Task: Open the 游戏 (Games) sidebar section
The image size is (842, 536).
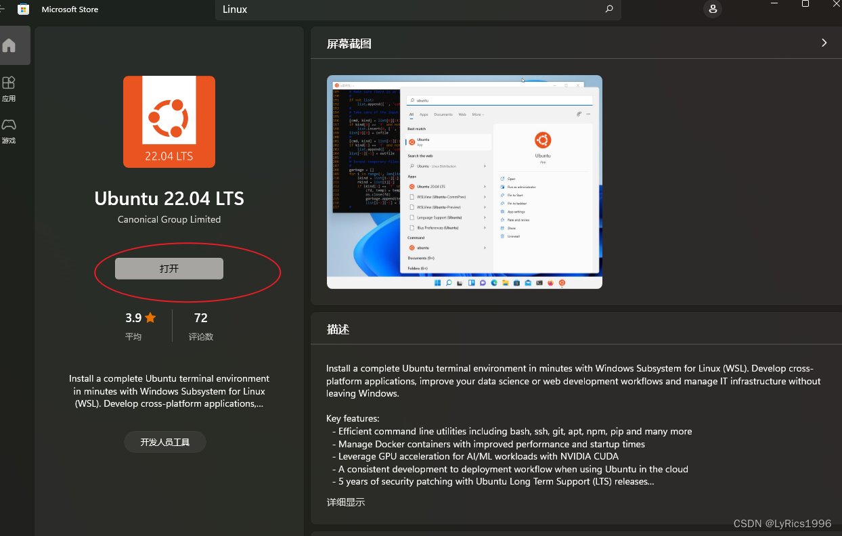Action: point(9,131)
